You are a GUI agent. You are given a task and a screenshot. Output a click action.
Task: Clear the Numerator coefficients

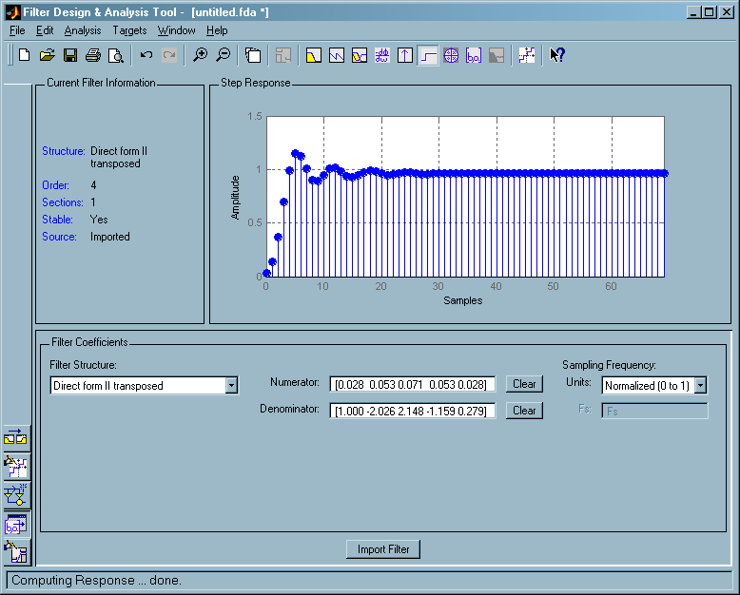point(524,384)
